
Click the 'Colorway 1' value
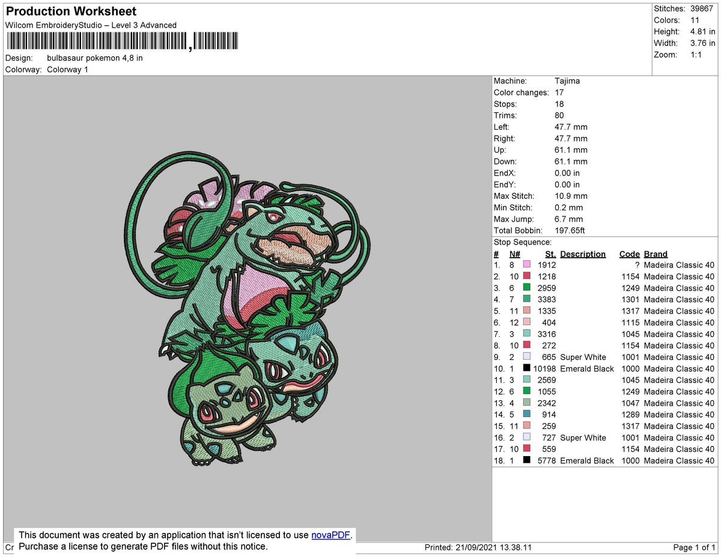click(67, 70)
